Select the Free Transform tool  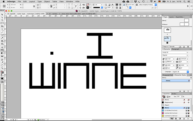2,50
